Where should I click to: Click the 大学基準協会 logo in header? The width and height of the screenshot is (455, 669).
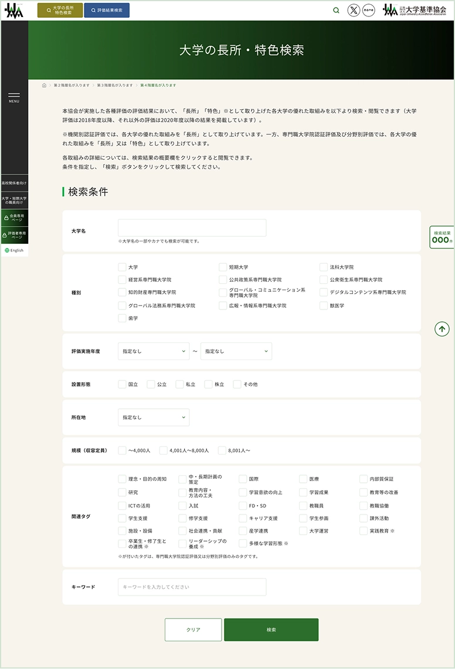point(415,10)
